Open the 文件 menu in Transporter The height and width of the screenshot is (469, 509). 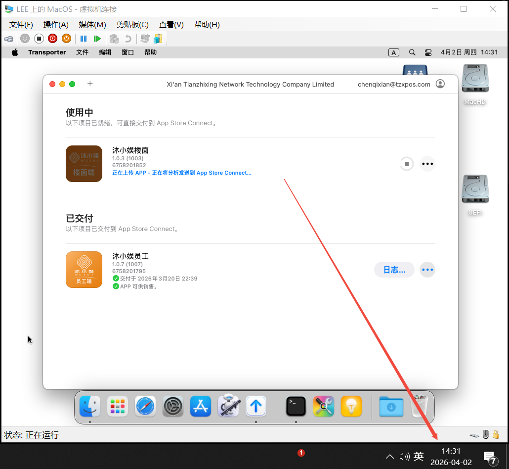pyautogui.click(x=82, y=52)
